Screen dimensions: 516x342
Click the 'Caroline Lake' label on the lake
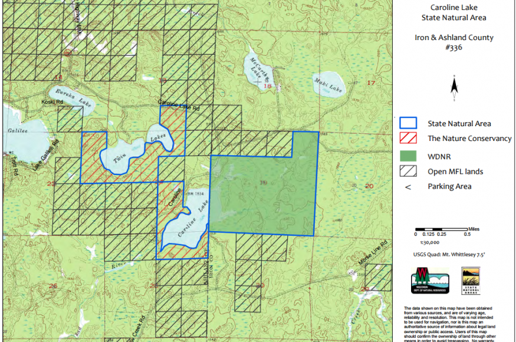193,218
